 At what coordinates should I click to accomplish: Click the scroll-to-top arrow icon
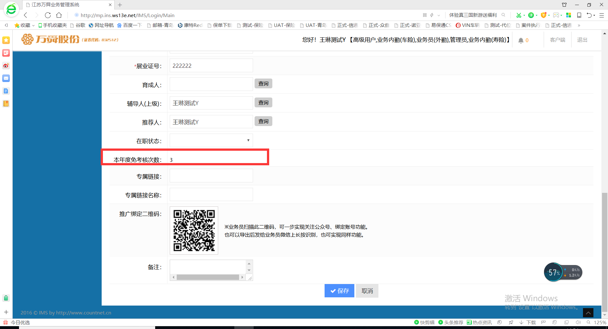[588, 313]
